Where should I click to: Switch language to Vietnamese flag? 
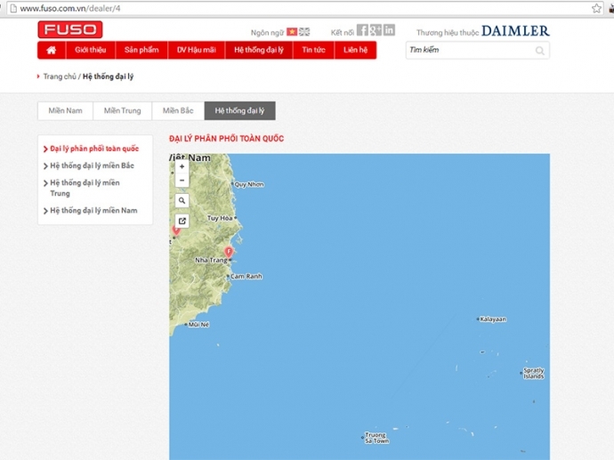292,31
